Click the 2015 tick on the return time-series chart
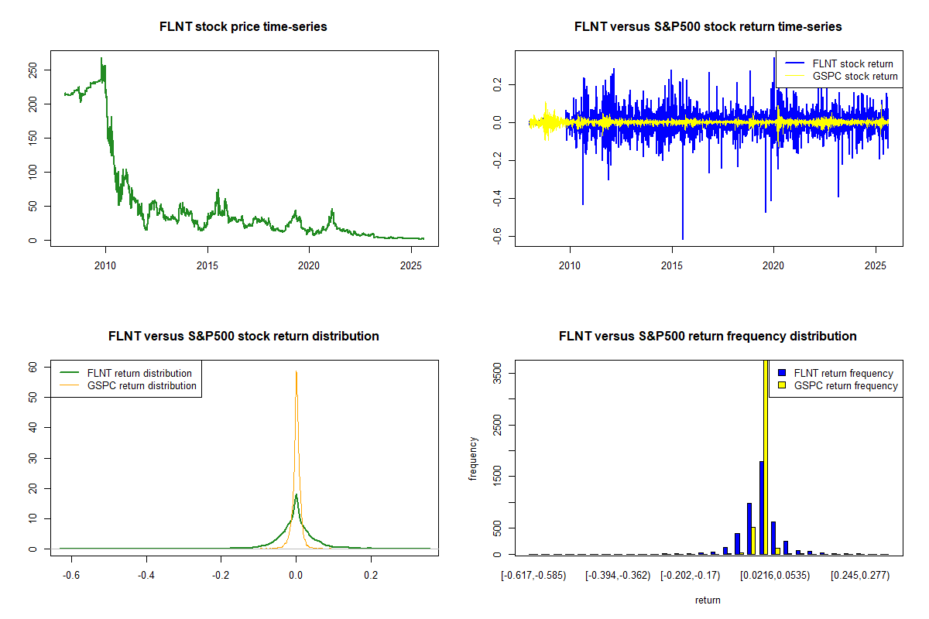Screen dimensions: 929x619 672,266
